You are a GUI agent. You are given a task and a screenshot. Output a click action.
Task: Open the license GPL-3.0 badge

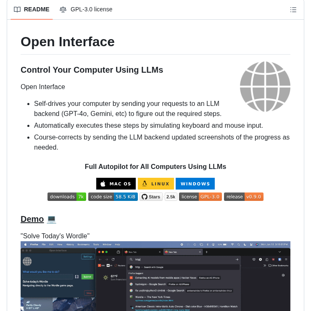pyautogui.click(x=200, y=197)
